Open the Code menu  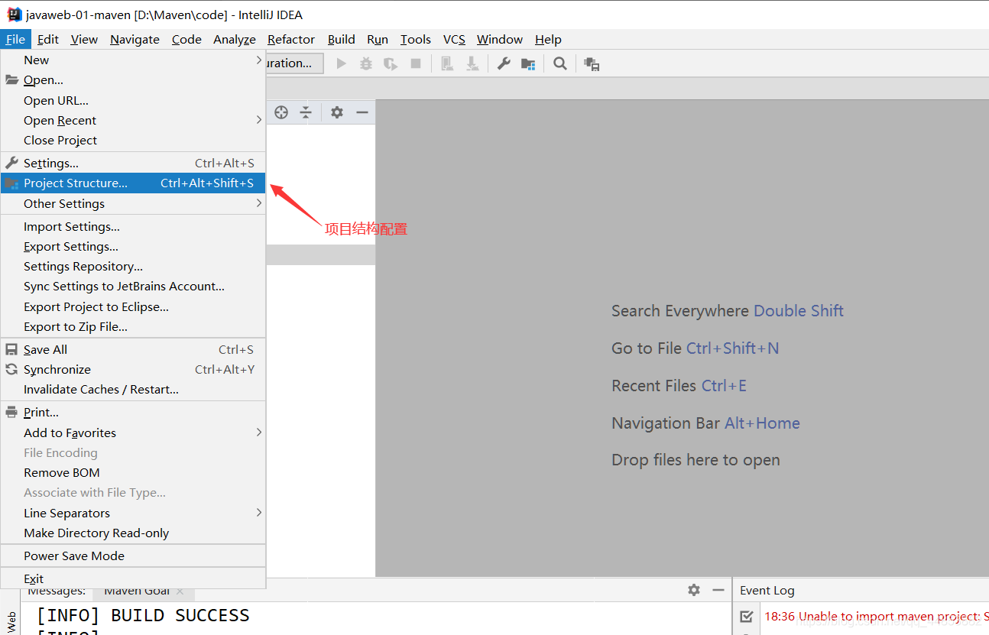tap(186, 39)
